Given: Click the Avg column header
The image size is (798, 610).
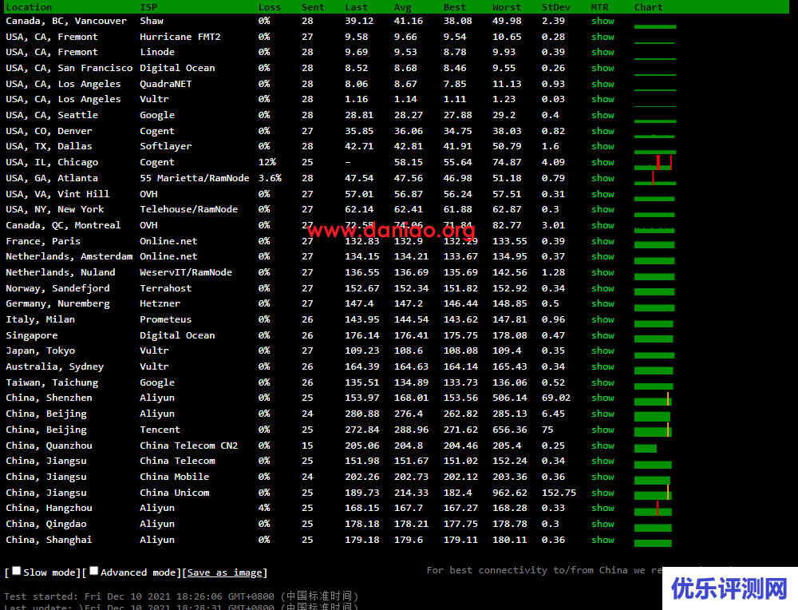Looking at the screenshot, I should pyautogui.click(x=402, y=7).
